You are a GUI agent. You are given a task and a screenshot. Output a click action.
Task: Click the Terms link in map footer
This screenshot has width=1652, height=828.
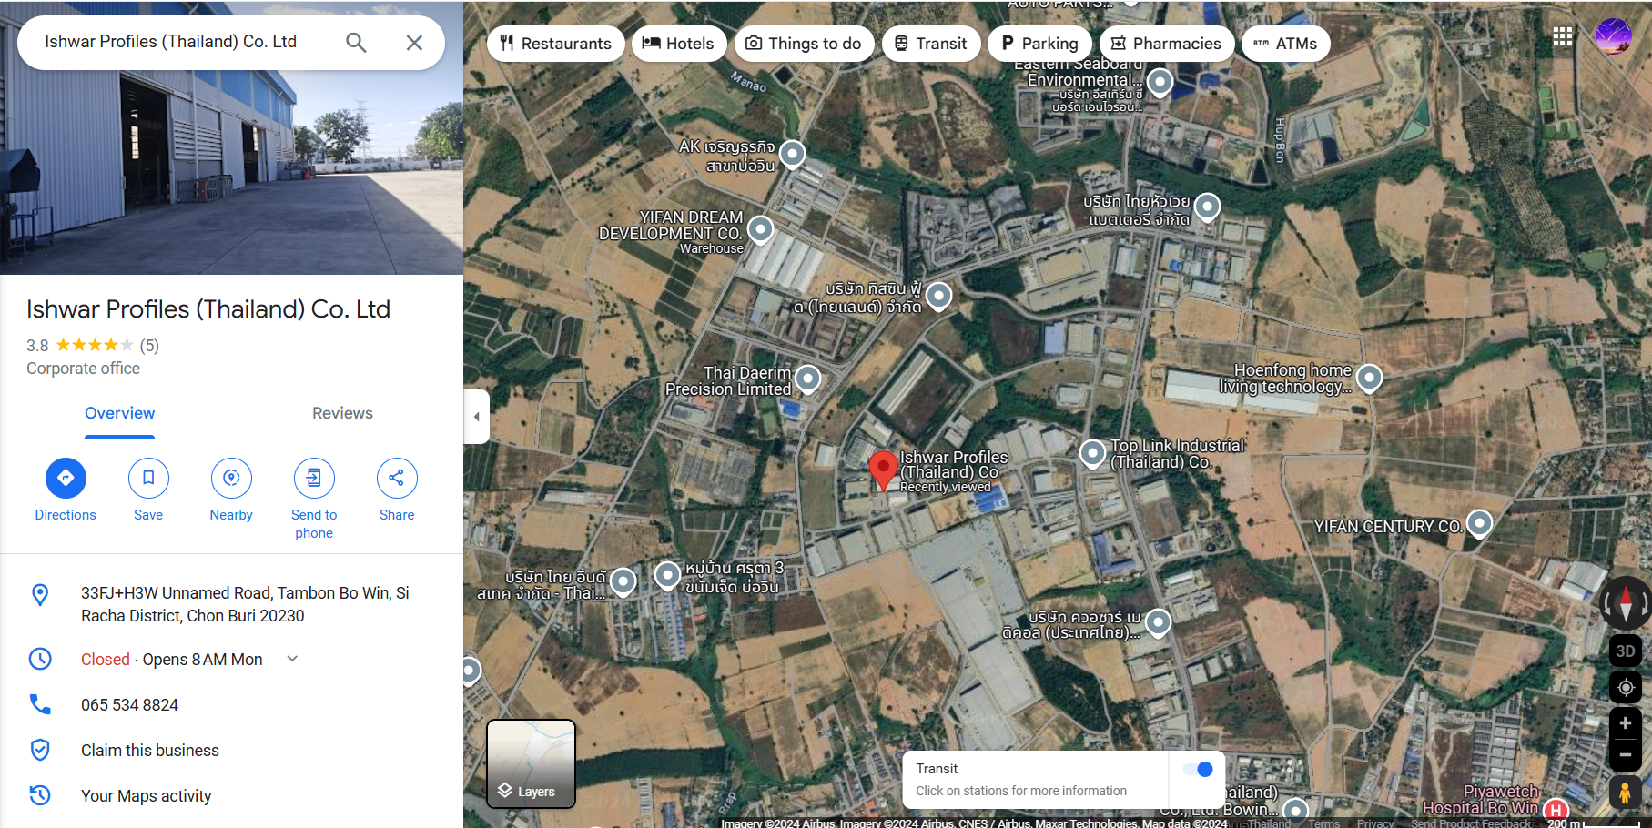pyautogui.click(x=1324, y=823)
